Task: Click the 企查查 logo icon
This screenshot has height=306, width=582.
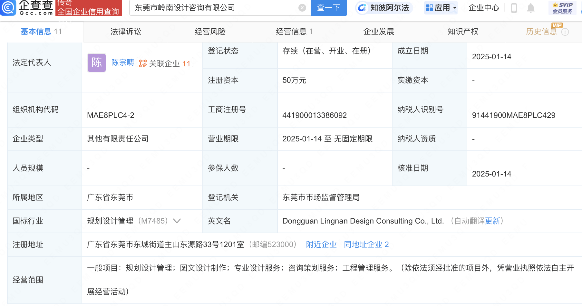Action: point(9,8)
